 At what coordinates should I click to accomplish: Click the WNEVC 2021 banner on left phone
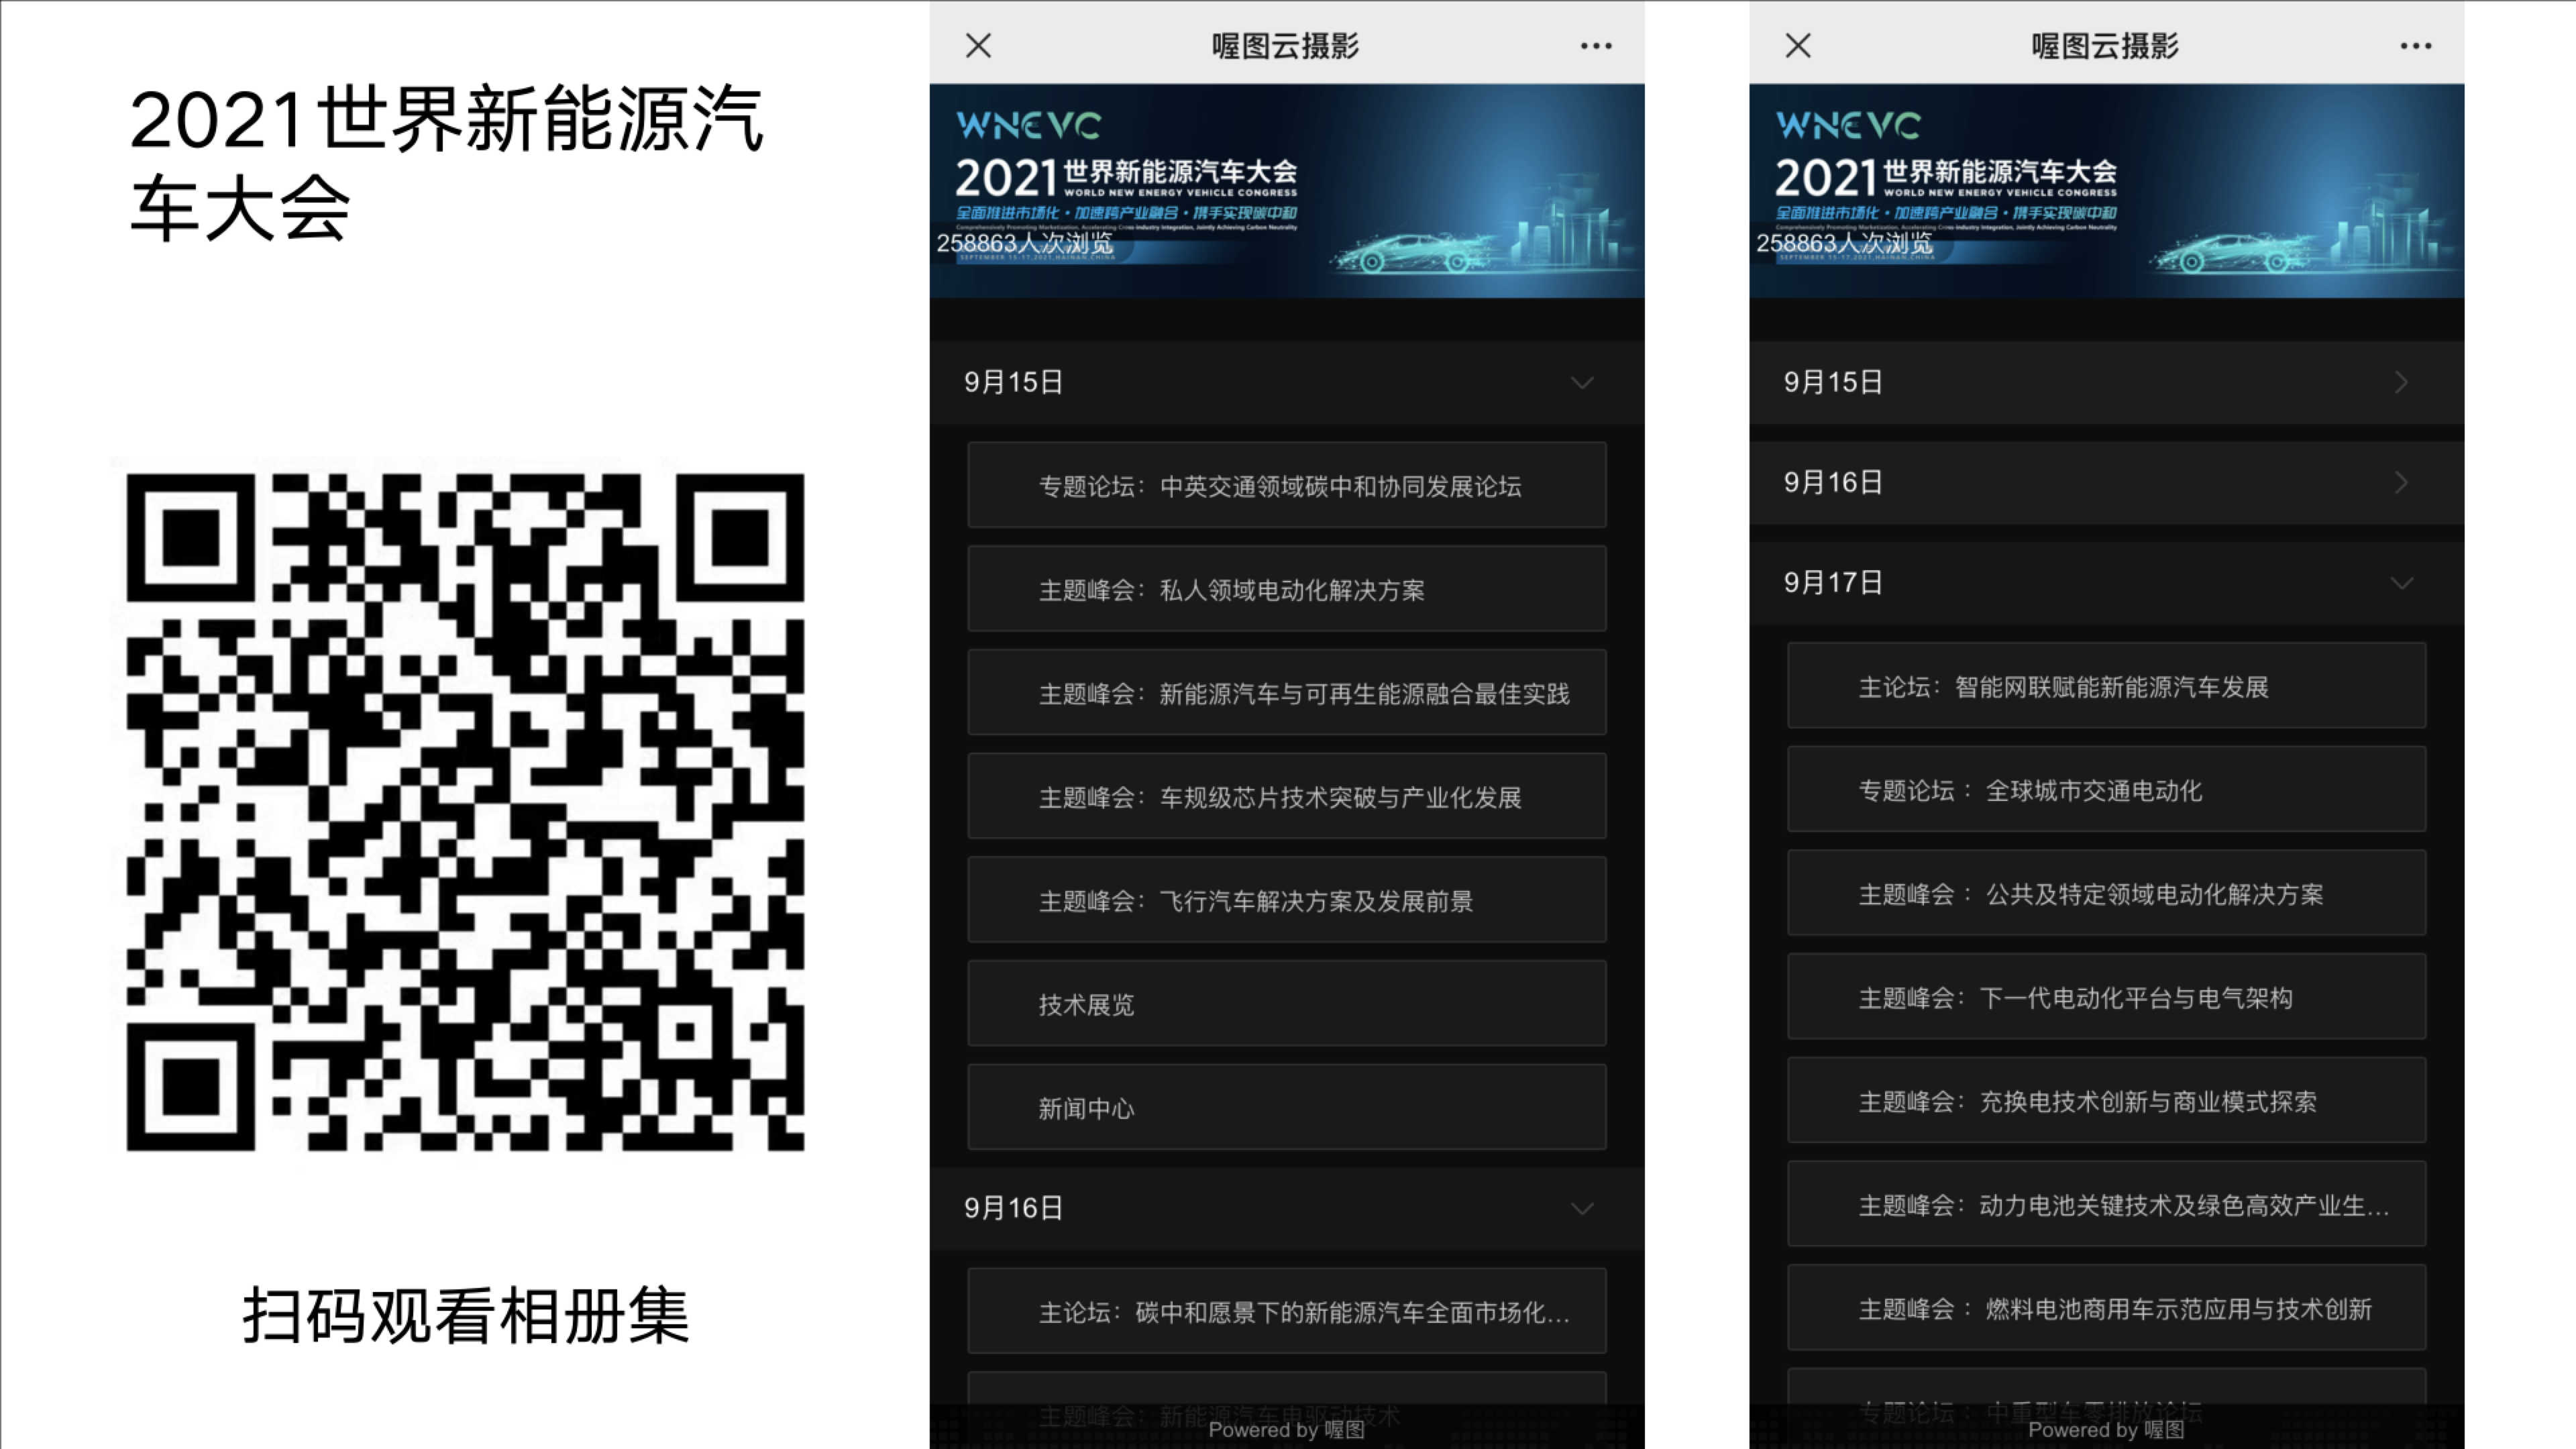tap(1287, 191)
